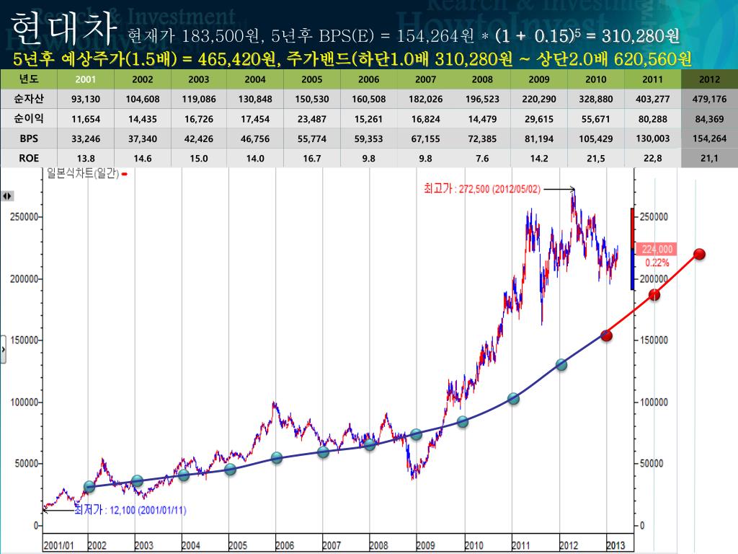Screen dimensions: 738x554
Task: Click the 순자산 value 220,290
Action: point(539,99)
